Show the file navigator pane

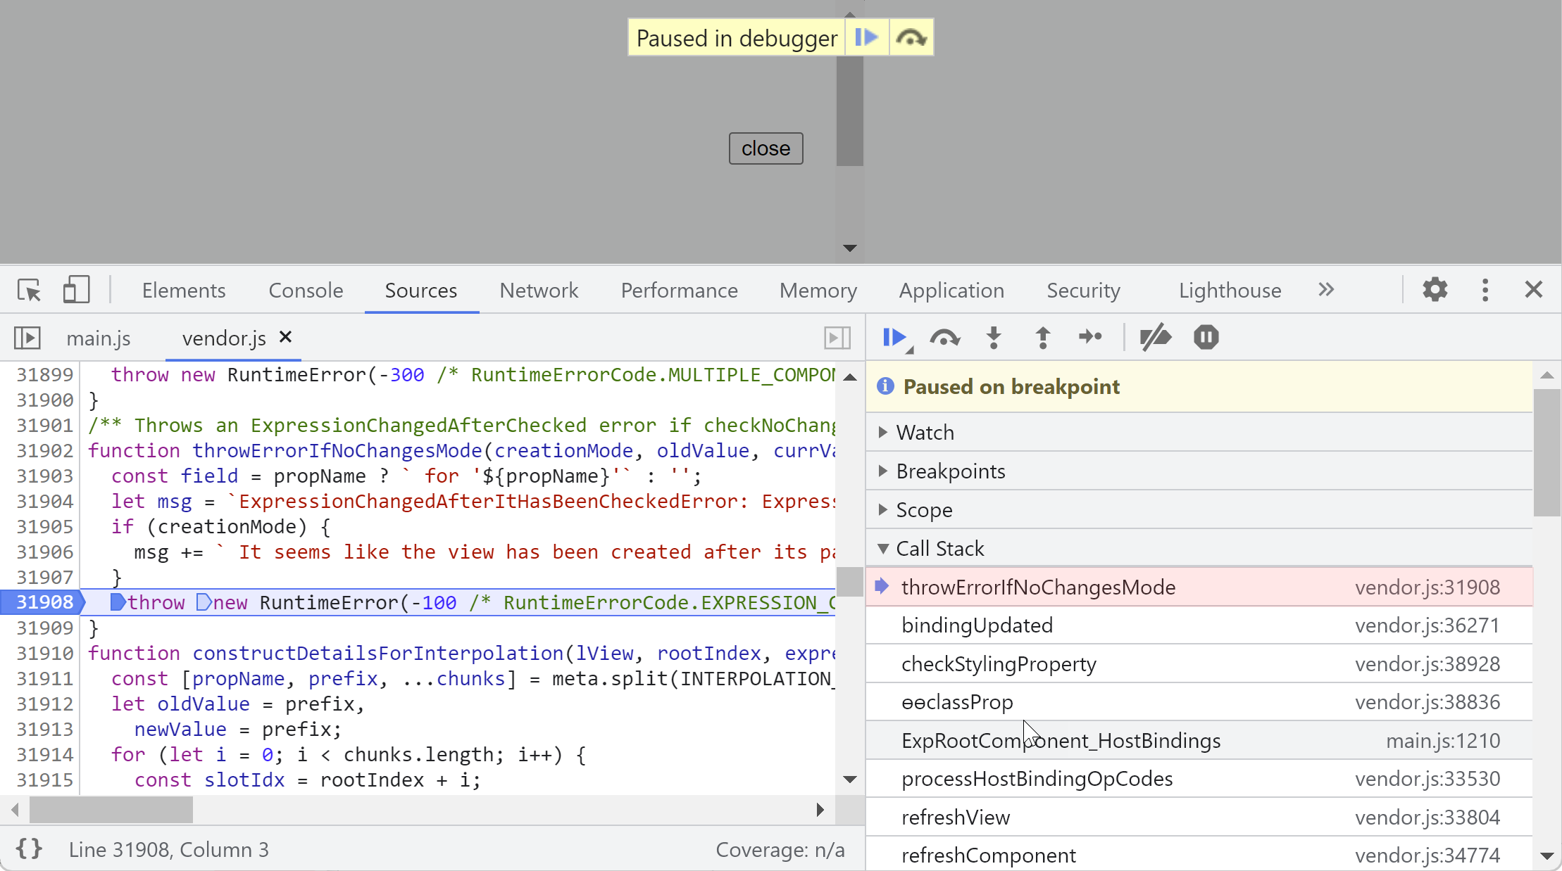tap(27, 338)
